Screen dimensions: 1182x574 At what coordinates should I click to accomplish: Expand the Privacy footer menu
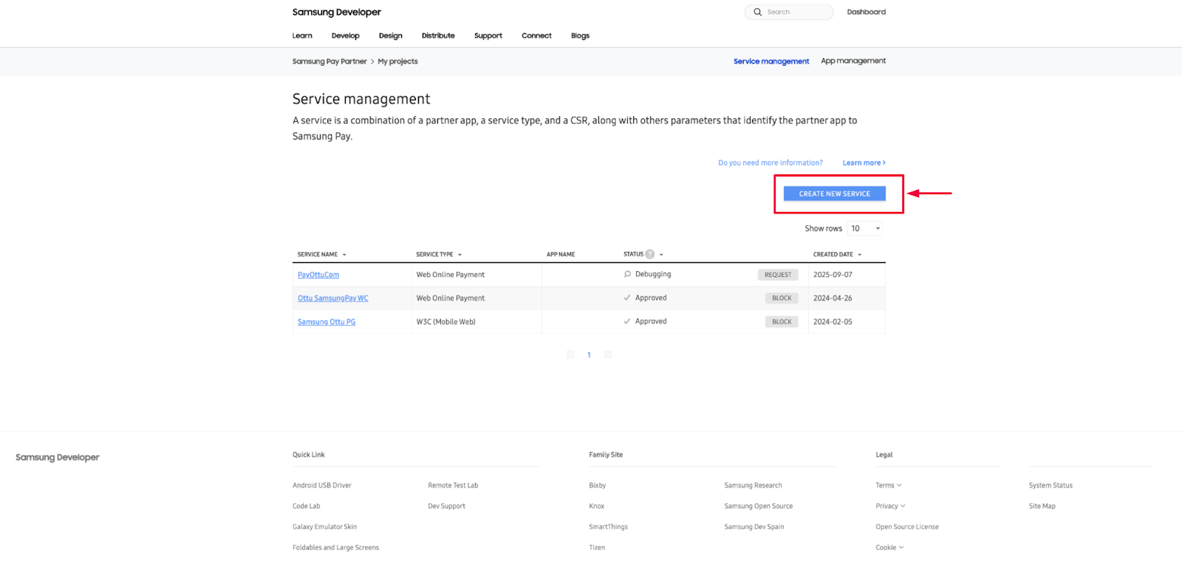tap(890, 506)
